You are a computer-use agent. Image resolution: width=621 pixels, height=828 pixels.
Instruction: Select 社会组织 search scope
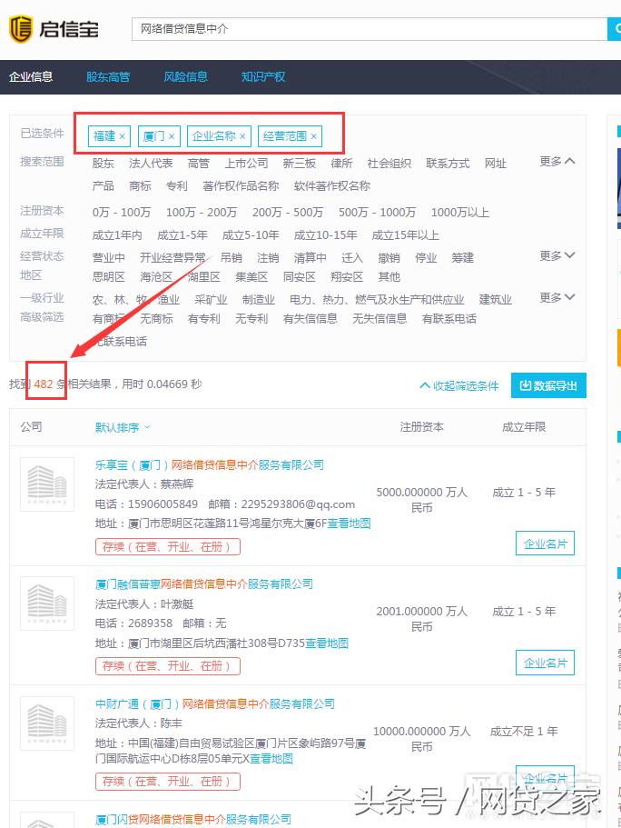(389, 164)
